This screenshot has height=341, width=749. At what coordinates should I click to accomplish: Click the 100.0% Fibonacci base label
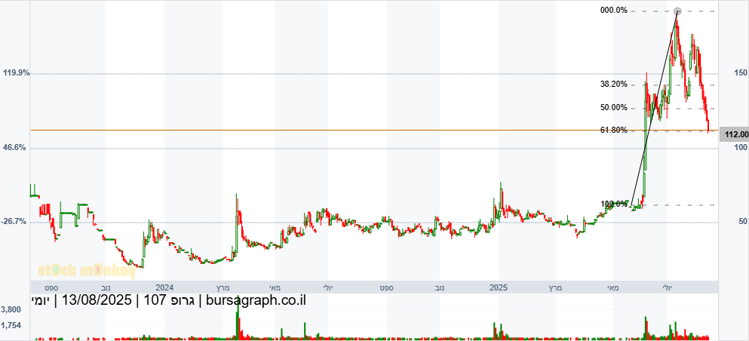coord(614,204)
